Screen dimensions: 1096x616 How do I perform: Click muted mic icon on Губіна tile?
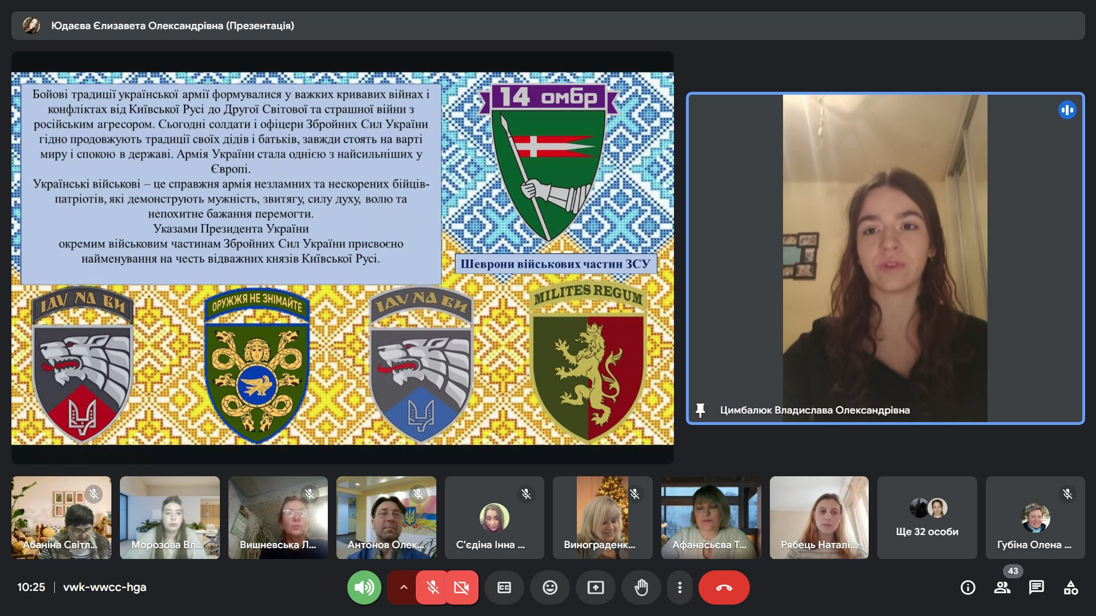tap(1067, 493)
